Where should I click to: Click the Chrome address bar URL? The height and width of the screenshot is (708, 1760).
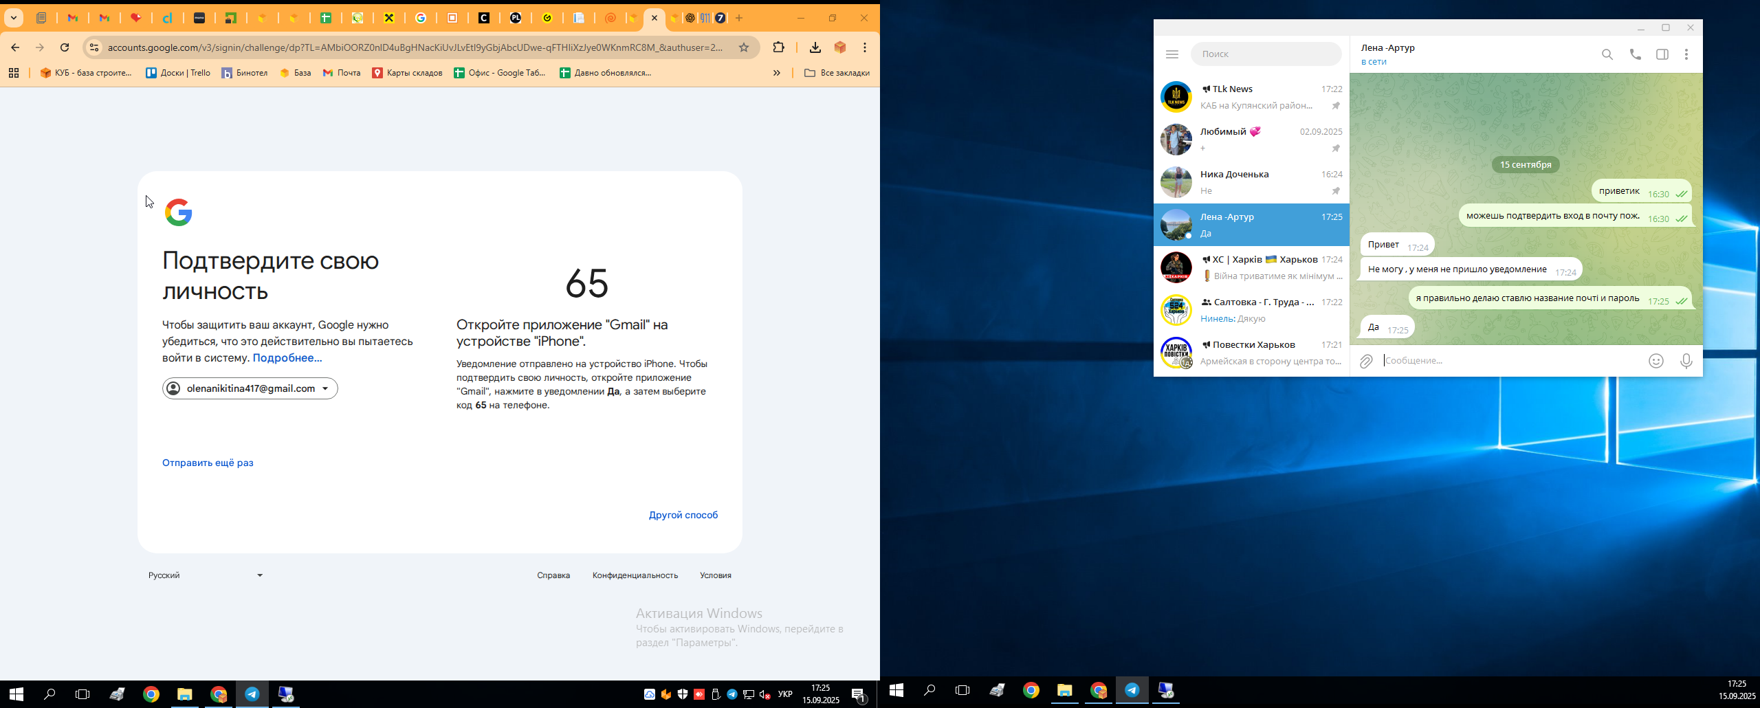(x=415, y=47)
